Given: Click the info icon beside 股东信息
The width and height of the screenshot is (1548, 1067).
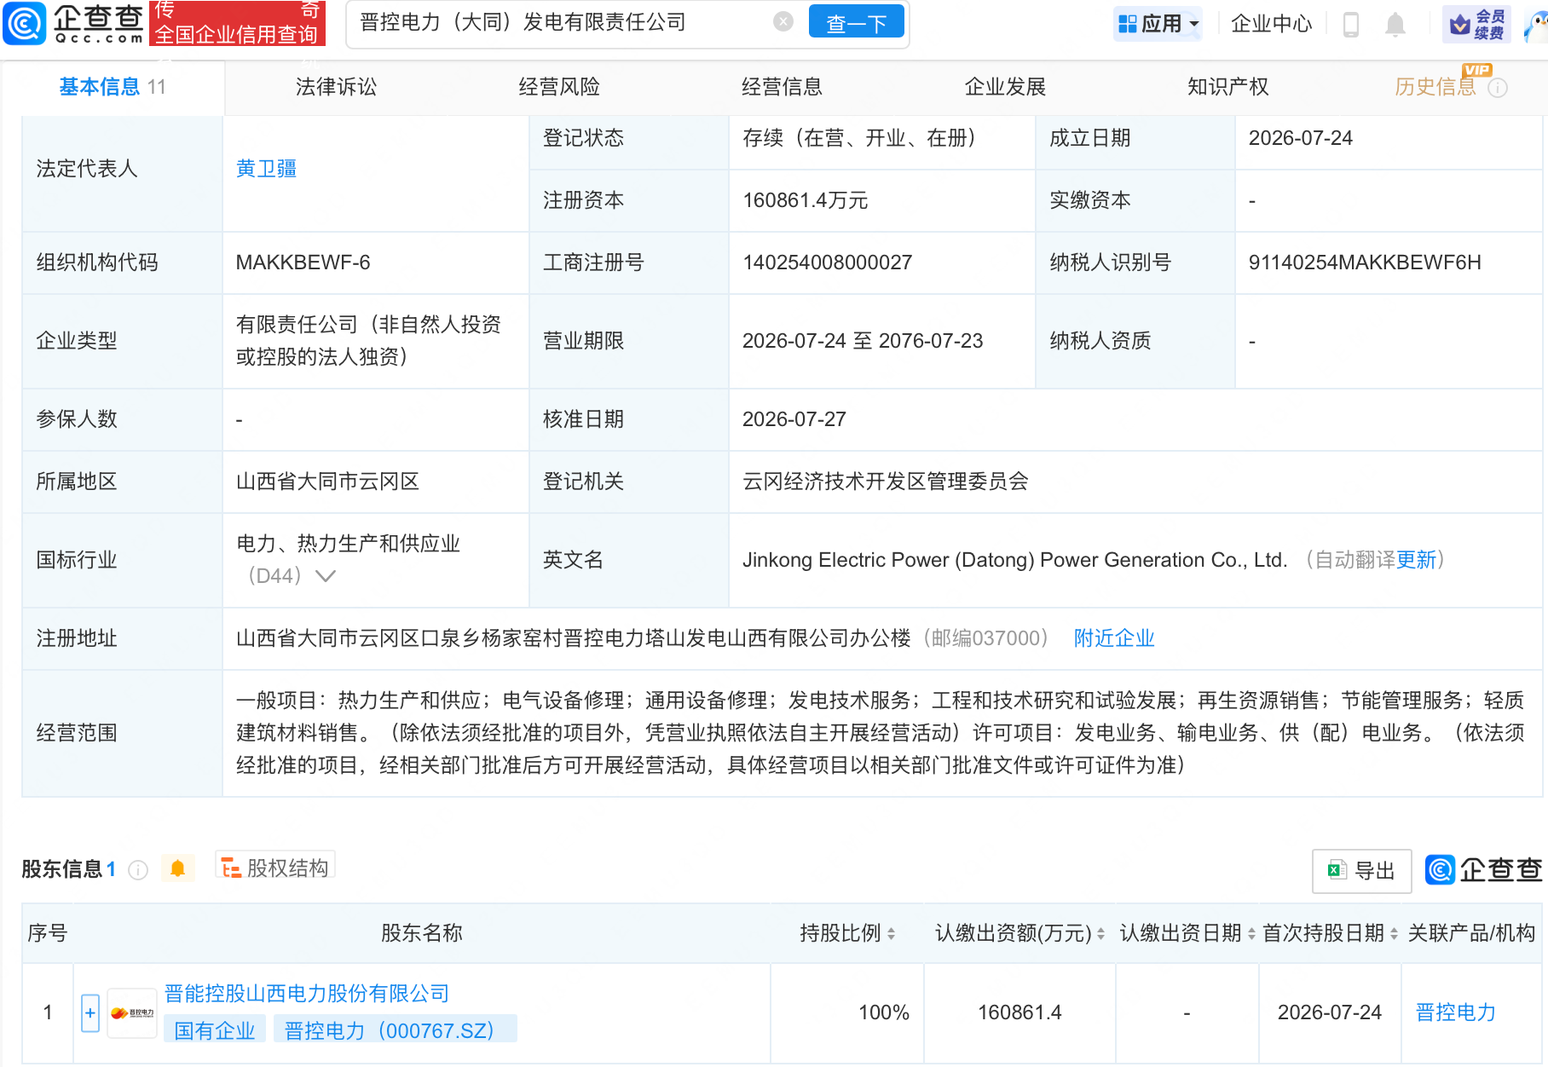Looking at the screenshot, I should 138,869.
